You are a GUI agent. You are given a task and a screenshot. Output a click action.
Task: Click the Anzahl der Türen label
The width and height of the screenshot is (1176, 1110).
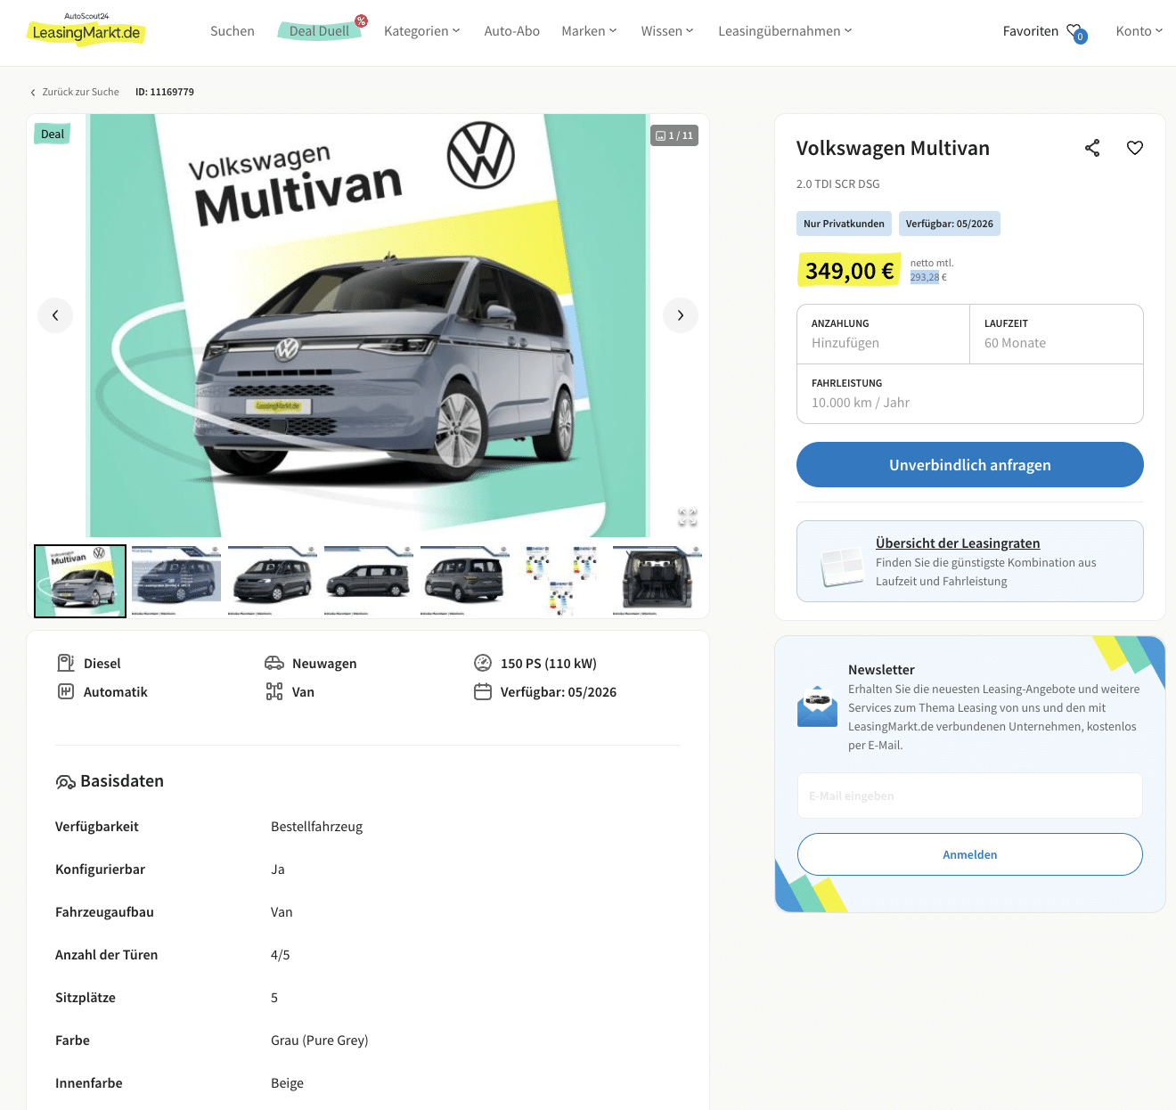pos(106,955)
